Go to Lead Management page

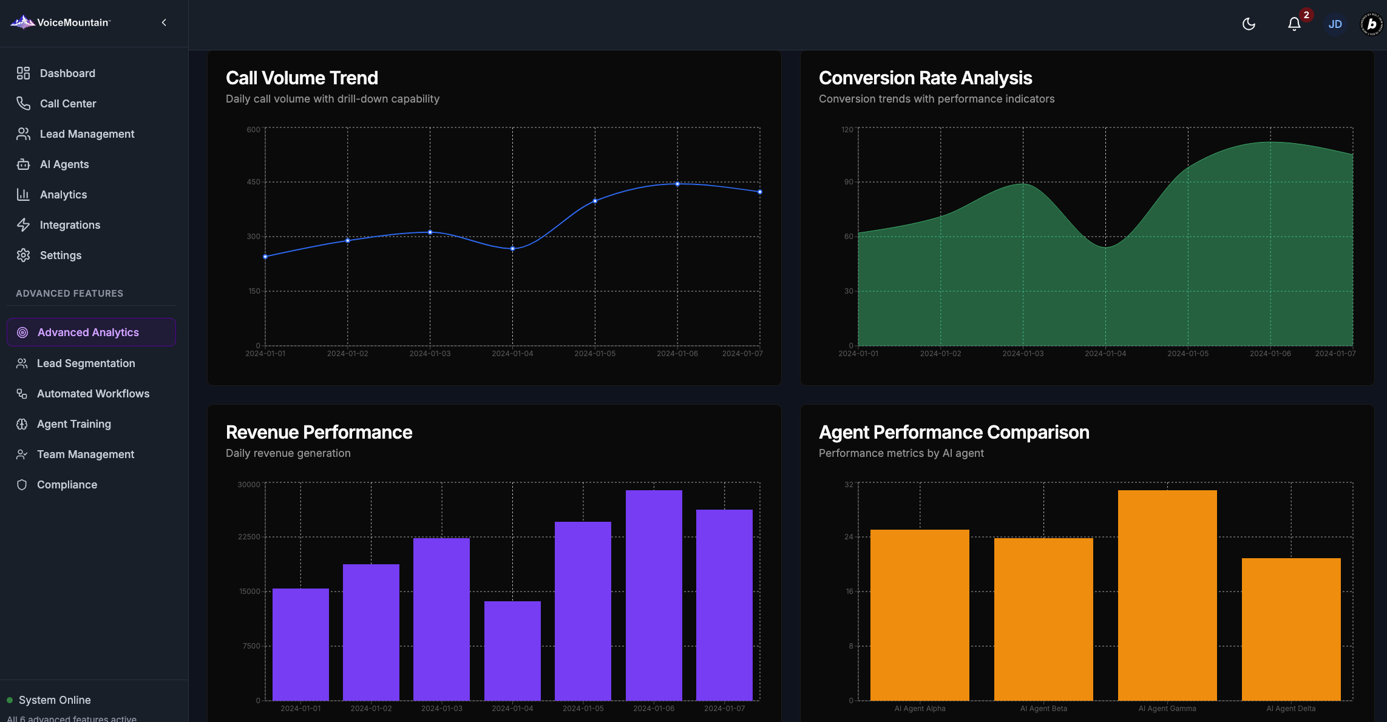pos(87,134)
